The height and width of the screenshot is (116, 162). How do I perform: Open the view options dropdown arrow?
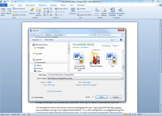(x=115, y=40)
